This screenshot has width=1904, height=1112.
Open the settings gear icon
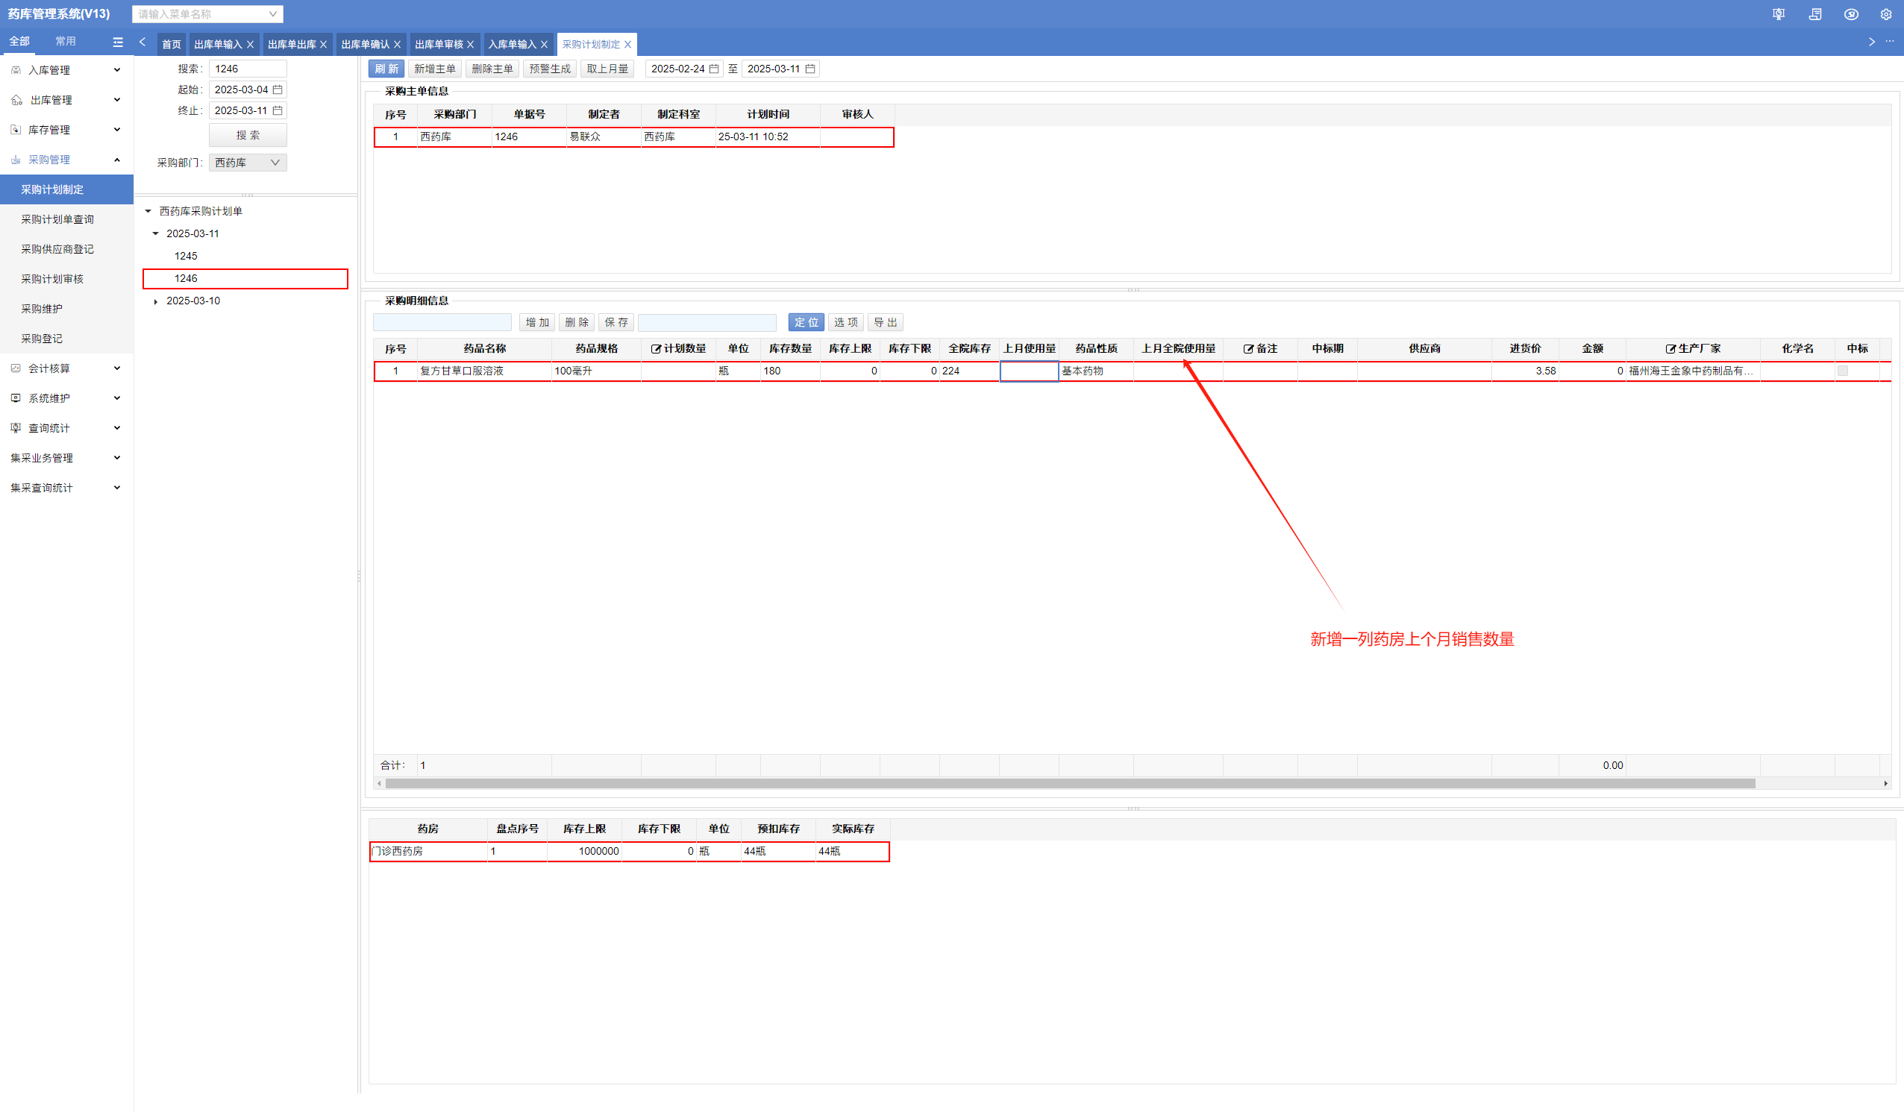coord(1886,14)
